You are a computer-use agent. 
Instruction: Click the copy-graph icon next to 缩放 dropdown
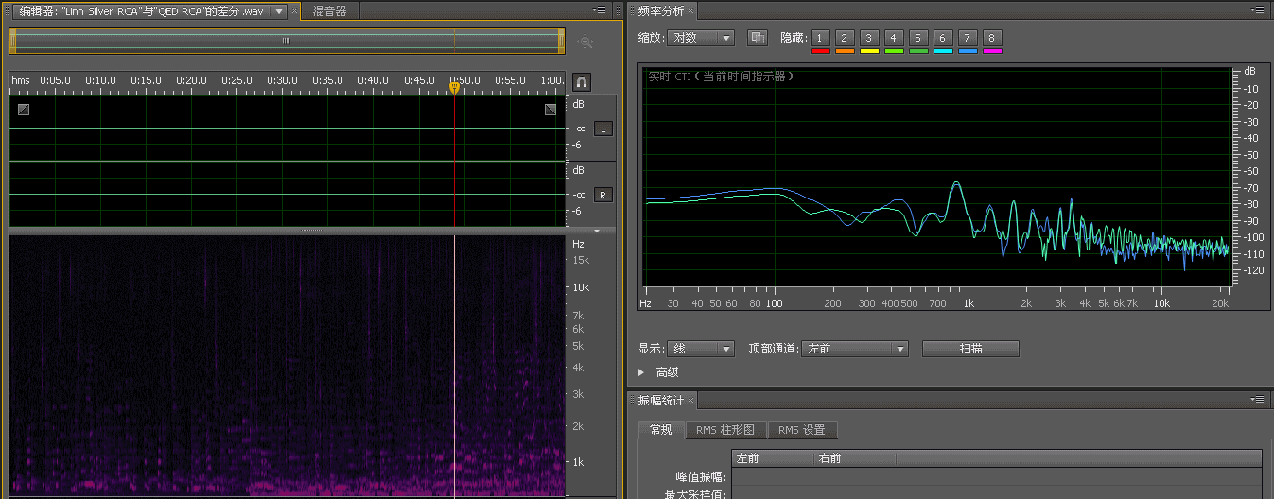pyautogui.click(x=757, y=38)
